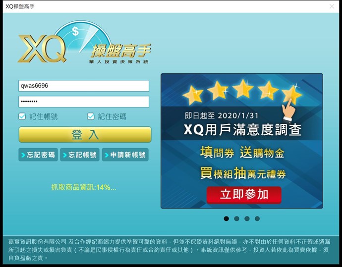The image size is (342, 267).
Task: Select the third carousel dot under the banner
Action: [x=247, y=218]
